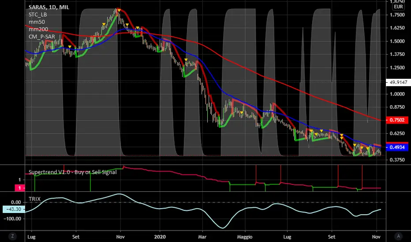Click the 49.9147 value label
411x242 pixels.
(398, 82)
